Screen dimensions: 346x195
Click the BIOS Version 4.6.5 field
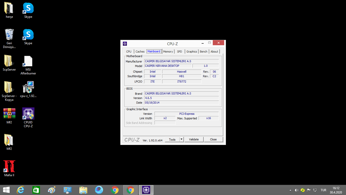pos(181,98)
